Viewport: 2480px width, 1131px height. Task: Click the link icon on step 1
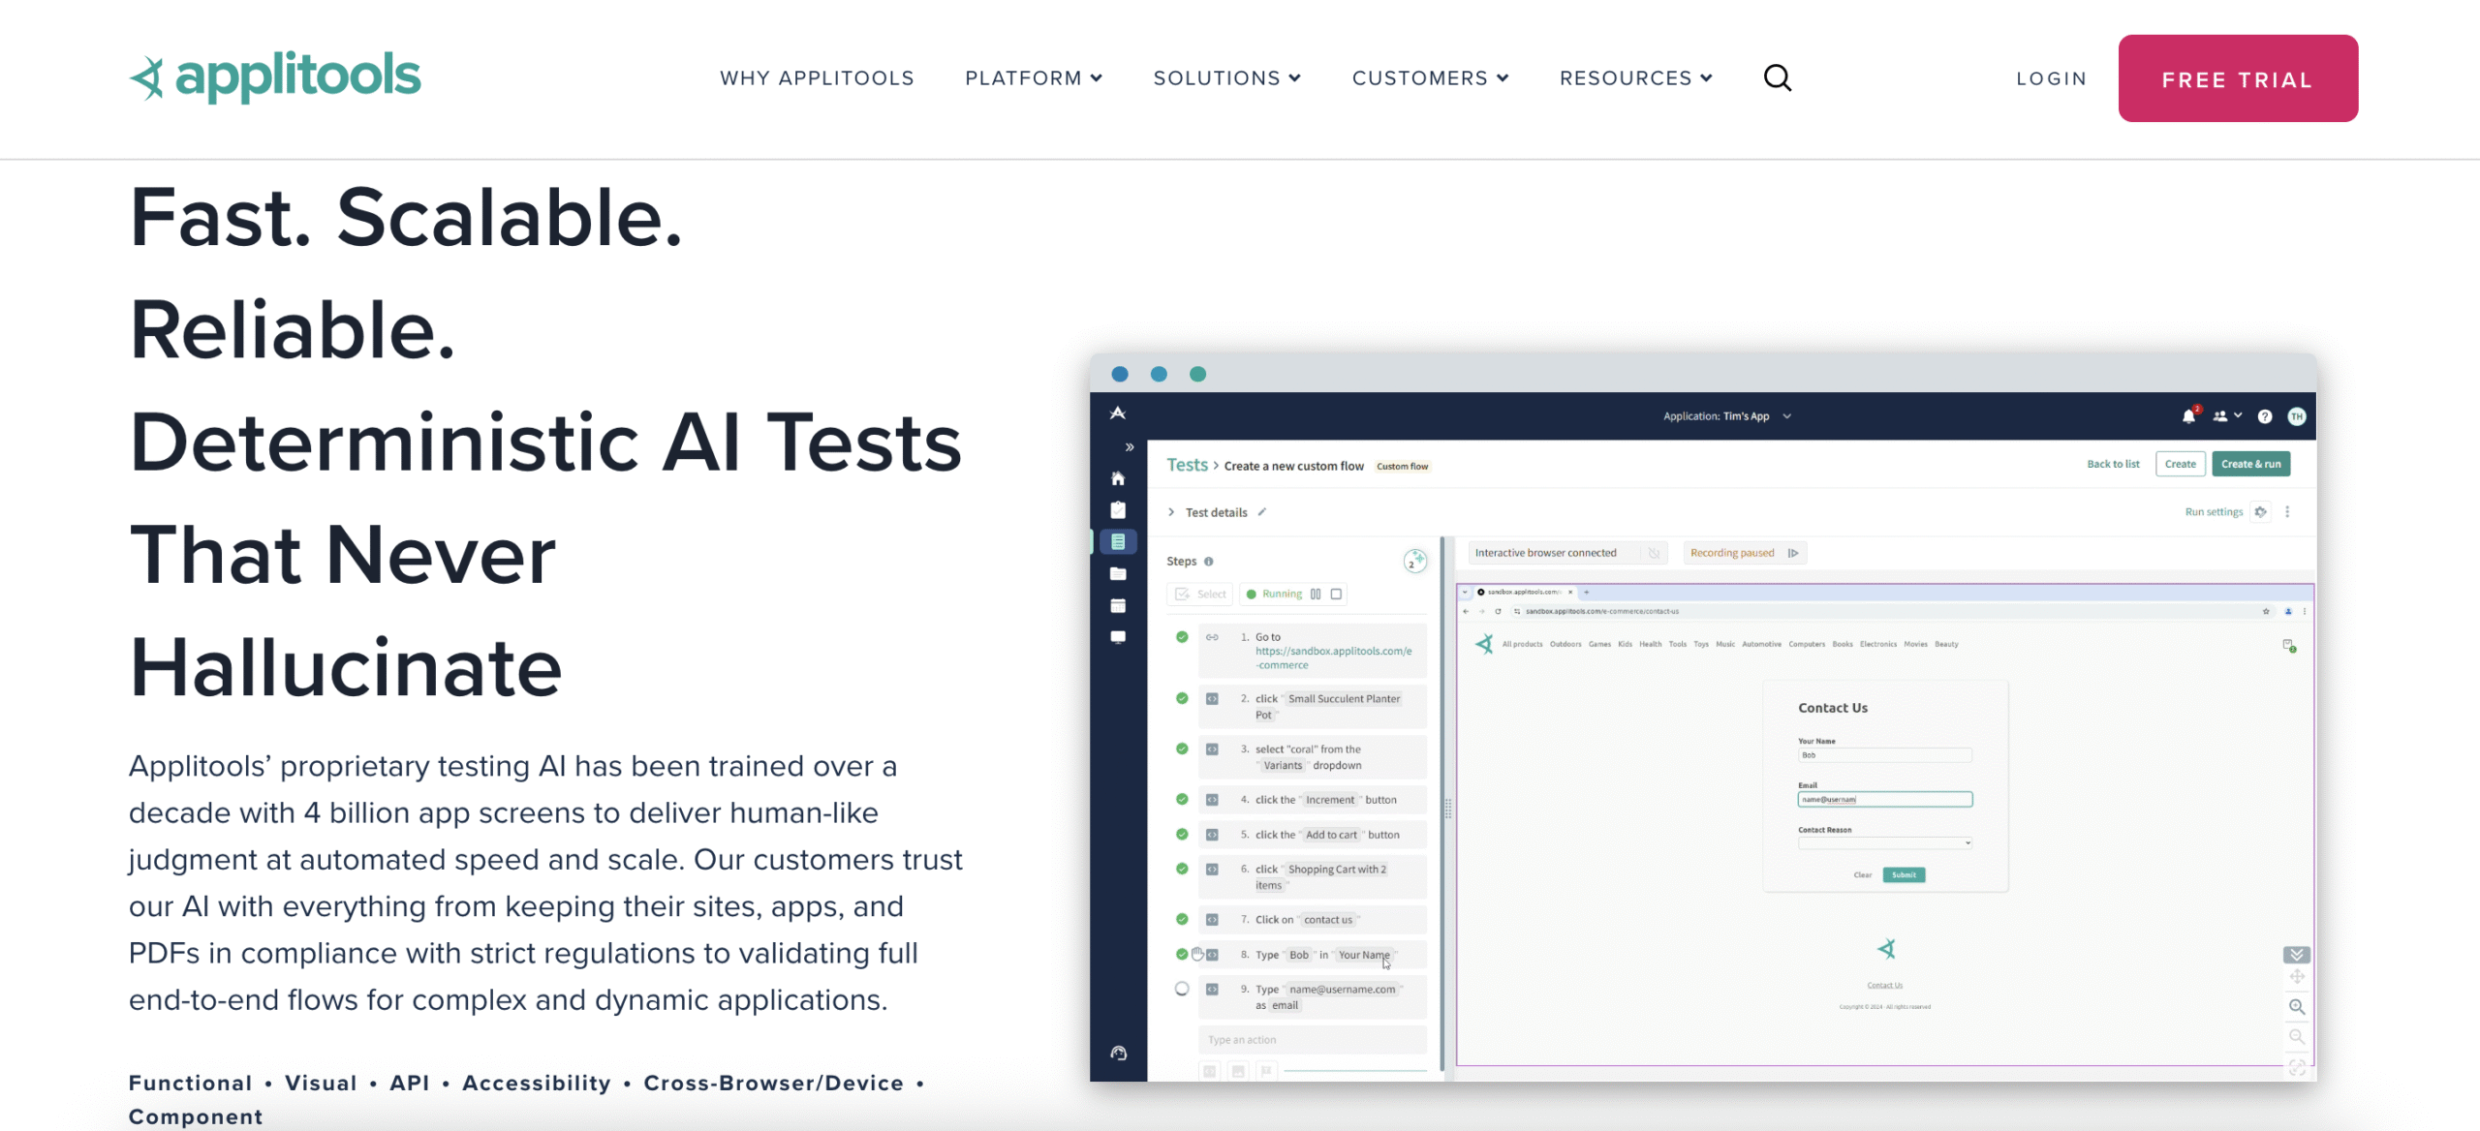(1212, 637)
